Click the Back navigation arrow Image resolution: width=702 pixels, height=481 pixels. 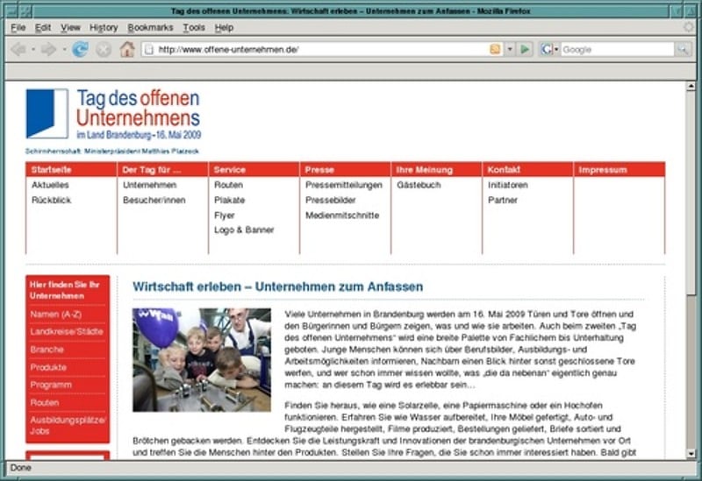coord(18,49)
